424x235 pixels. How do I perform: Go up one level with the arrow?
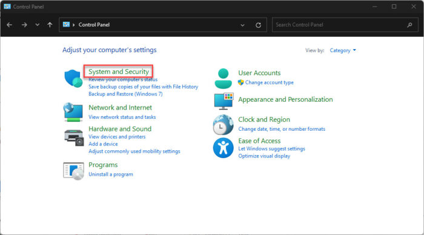click(50, 25)
